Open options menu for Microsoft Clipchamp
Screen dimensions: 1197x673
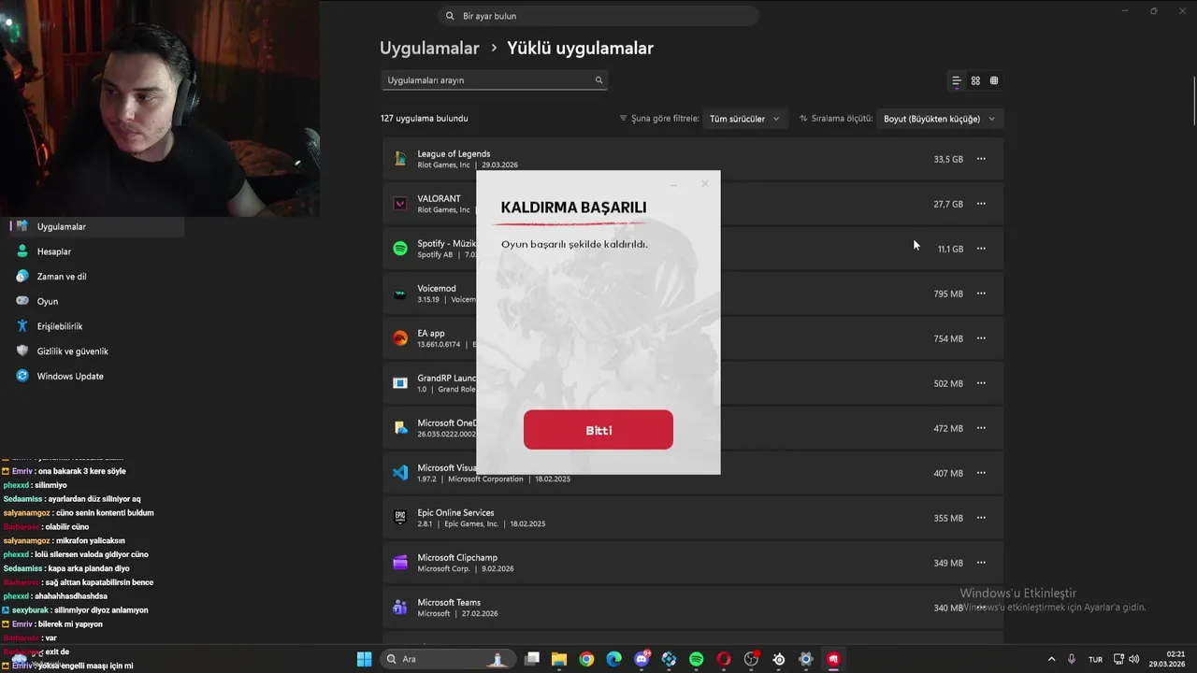[x=981, y=563]
